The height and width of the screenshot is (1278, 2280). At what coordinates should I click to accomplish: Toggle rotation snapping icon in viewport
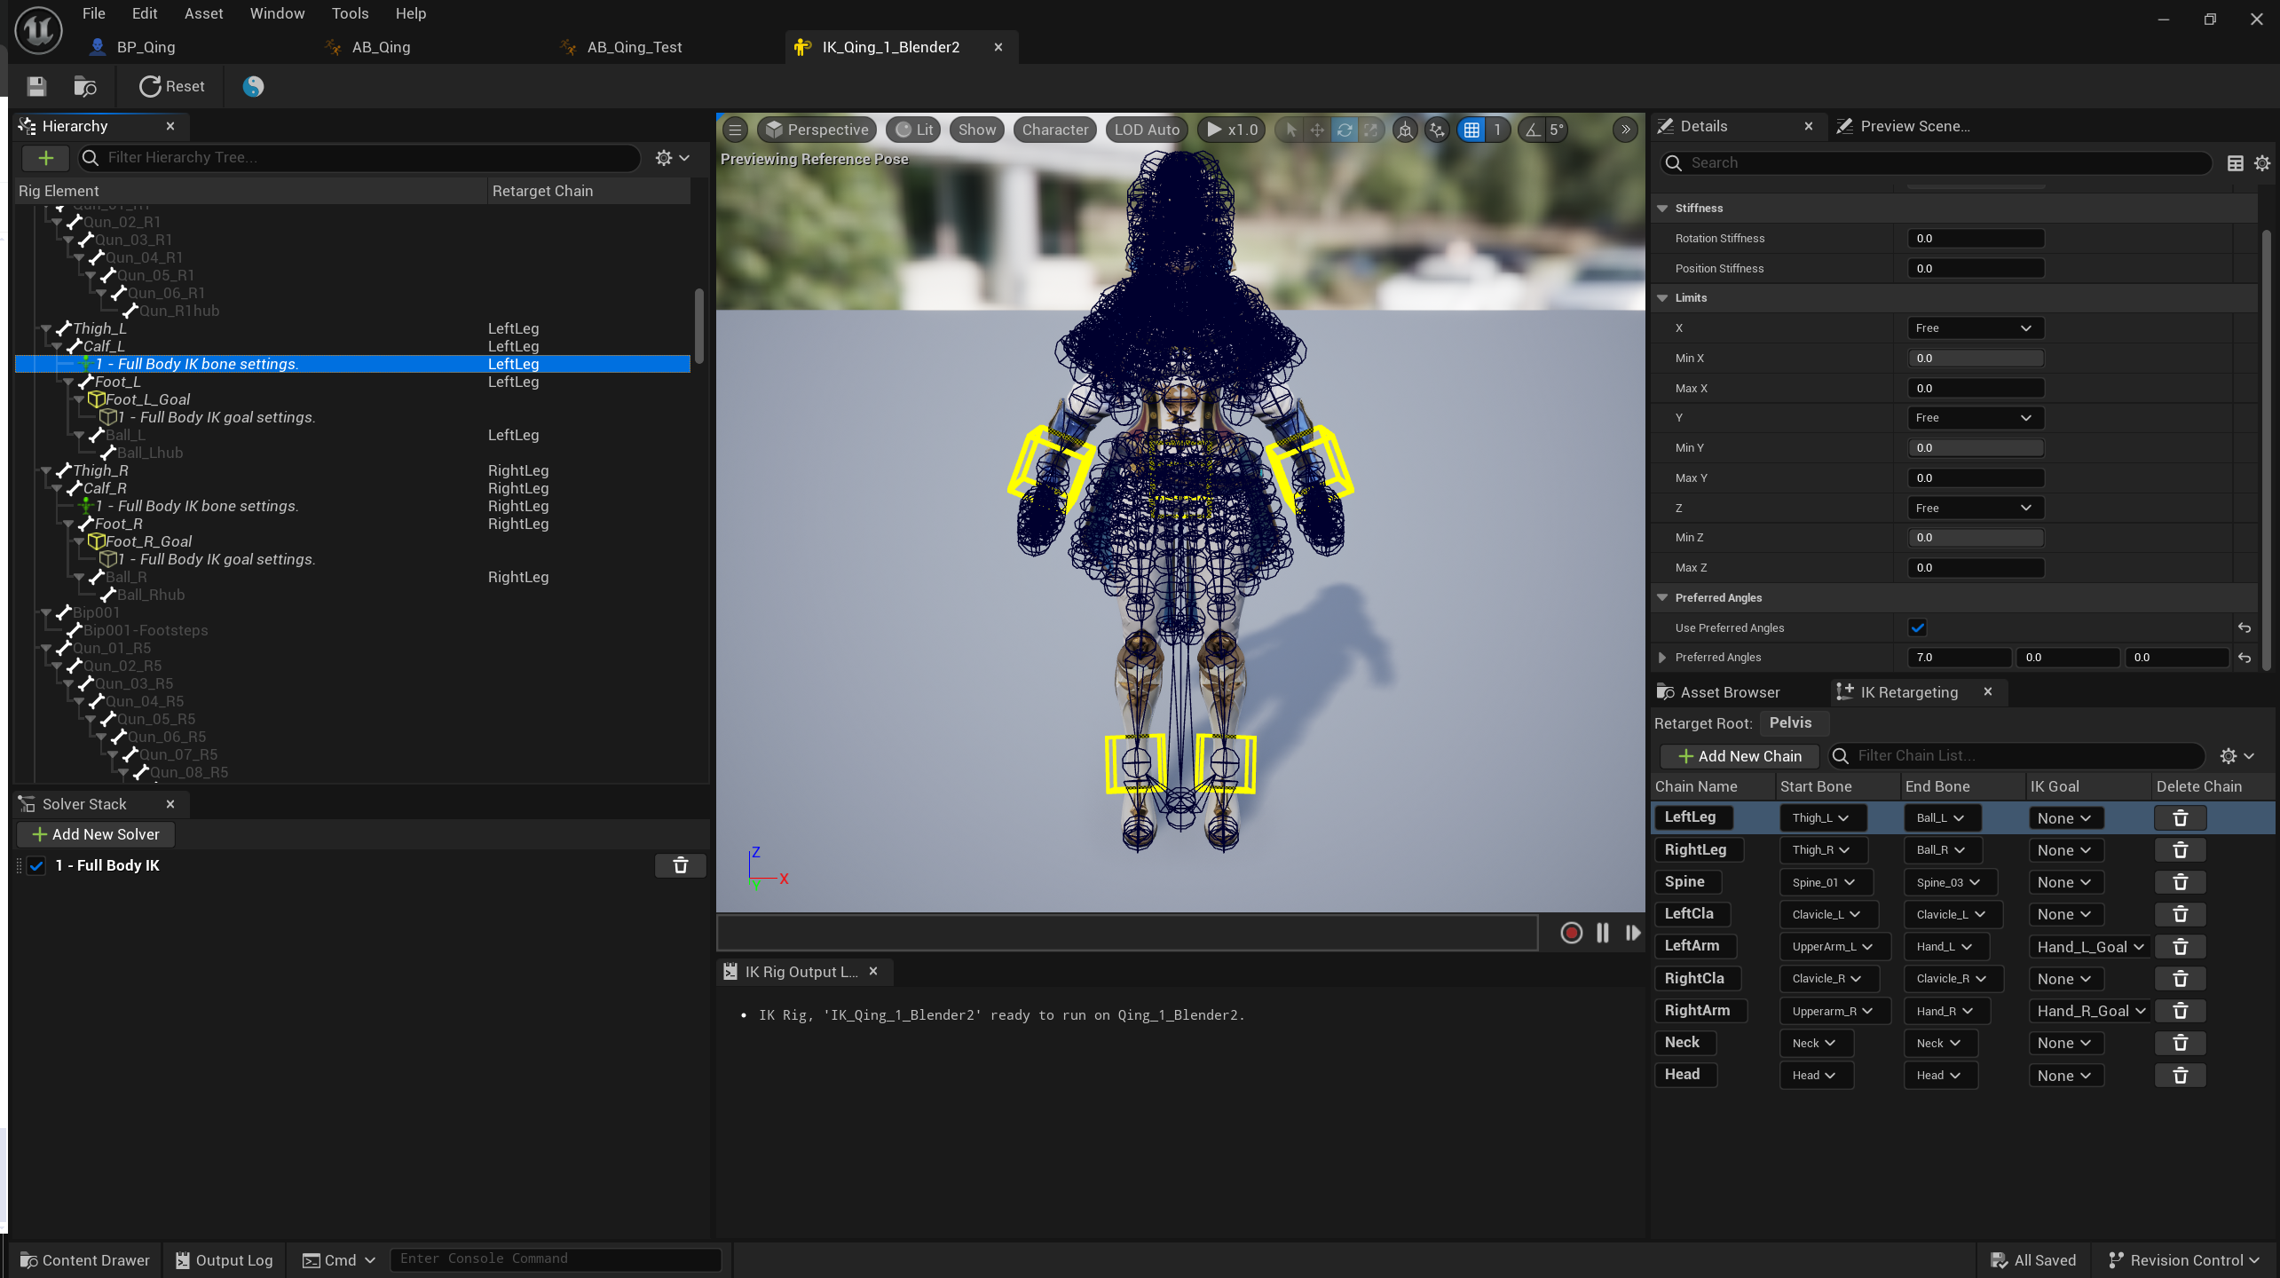(1533, 130)
